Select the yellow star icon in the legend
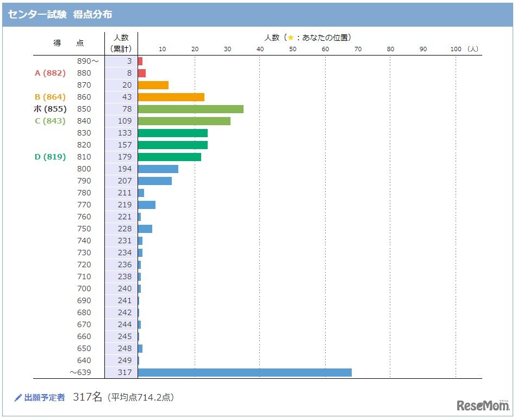The height and width of the screenshot is (418, 517). click(x=292, y=38)
